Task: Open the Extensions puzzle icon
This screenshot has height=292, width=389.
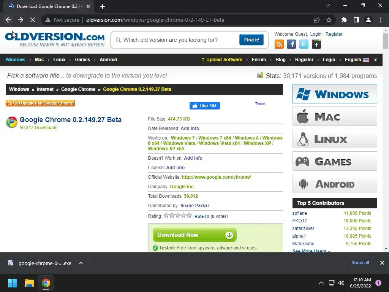Action: click(x=344, y=20)
